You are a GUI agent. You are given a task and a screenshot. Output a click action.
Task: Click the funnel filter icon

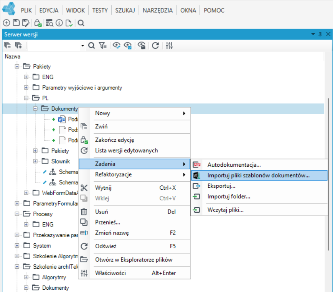click(102, 45)
